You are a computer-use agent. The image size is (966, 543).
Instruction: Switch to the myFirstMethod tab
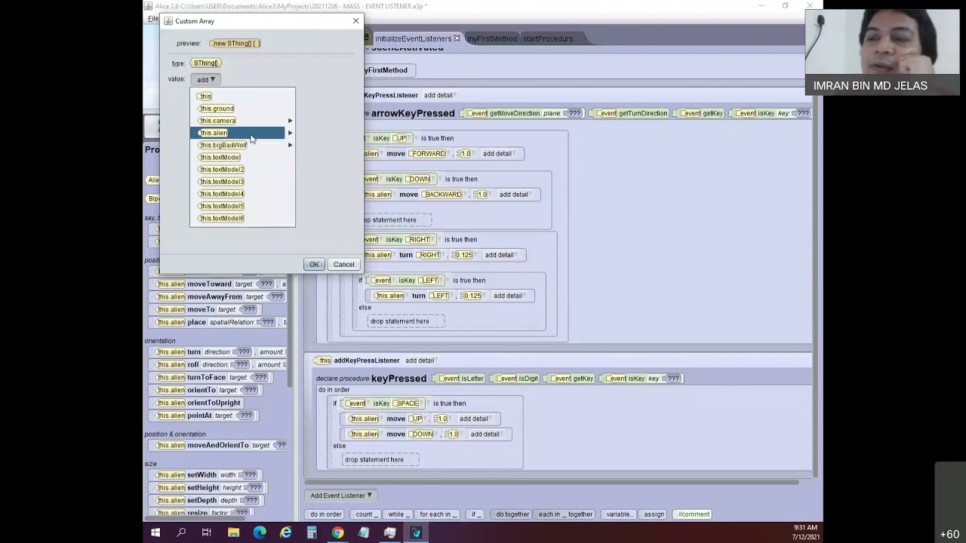click(491, 38)
